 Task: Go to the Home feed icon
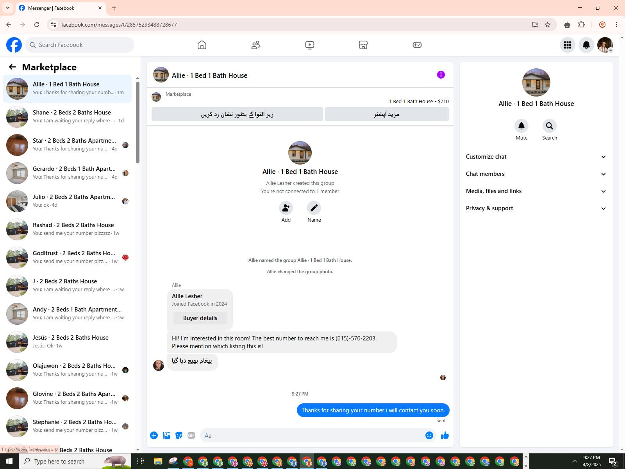coord(202,45)
